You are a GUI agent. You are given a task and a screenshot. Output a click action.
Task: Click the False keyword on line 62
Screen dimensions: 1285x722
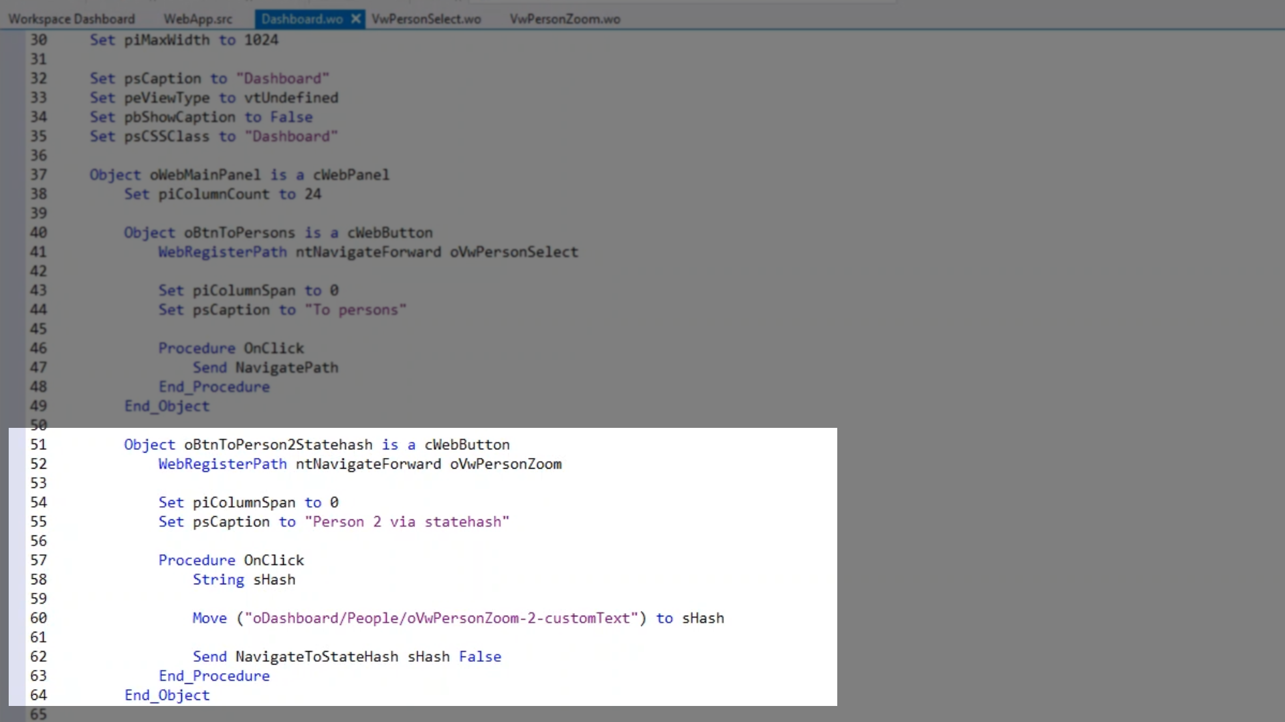coord(480,656)
